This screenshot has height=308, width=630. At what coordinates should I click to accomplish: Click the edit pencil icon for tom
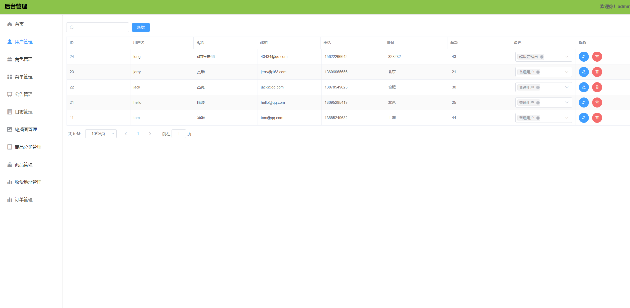(584, 118)
